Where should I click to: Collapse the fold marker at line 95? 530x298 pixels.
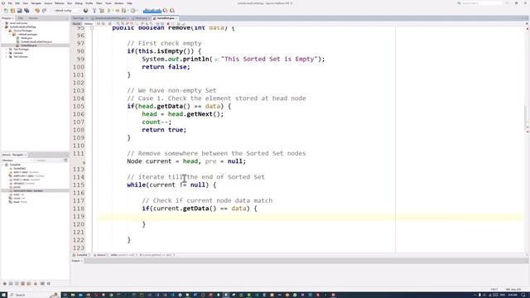click(92, 28)
